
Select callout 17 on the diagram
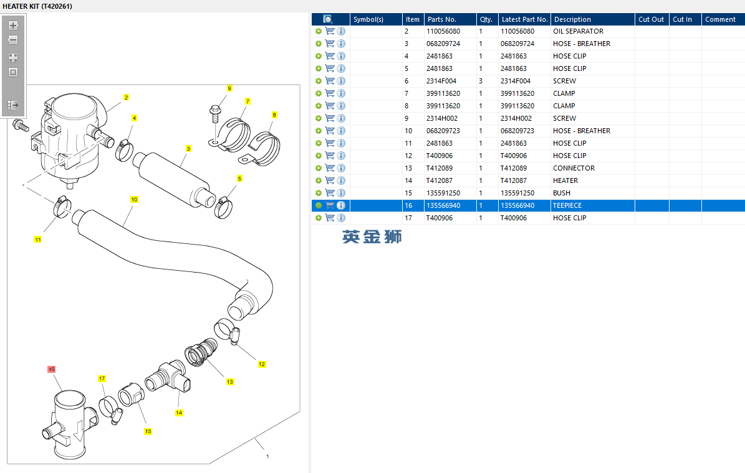[102, 378]
